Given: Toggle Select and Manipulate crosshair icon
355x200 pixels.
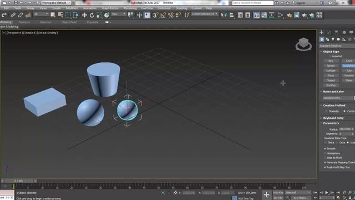Looking at the screenshot, I should click(139, 15).
